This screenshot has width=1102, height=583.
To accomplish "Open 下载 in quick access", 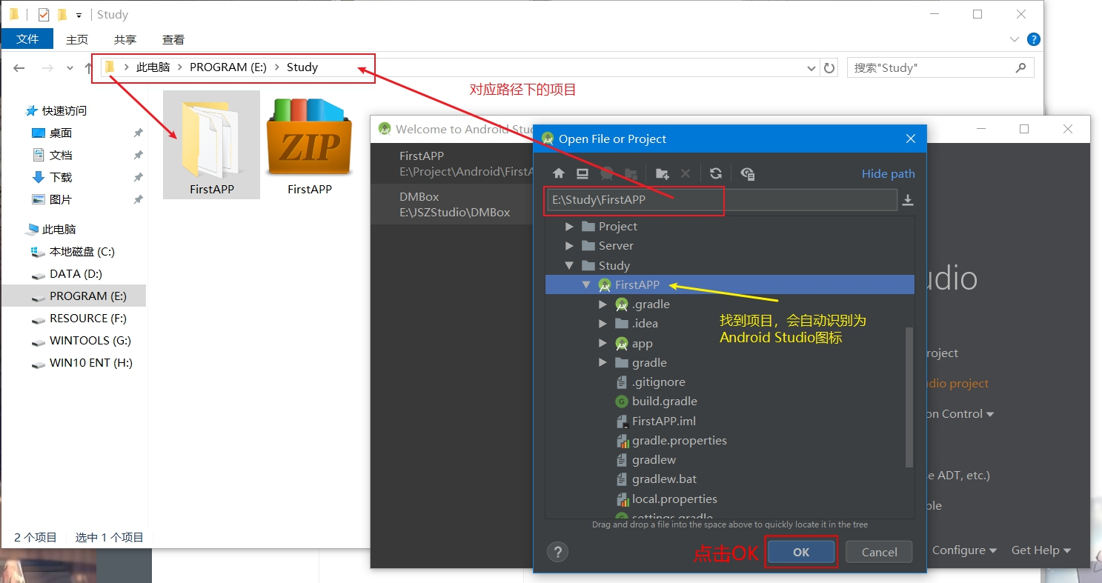I will pyautogui.click(x=61, y=177).
